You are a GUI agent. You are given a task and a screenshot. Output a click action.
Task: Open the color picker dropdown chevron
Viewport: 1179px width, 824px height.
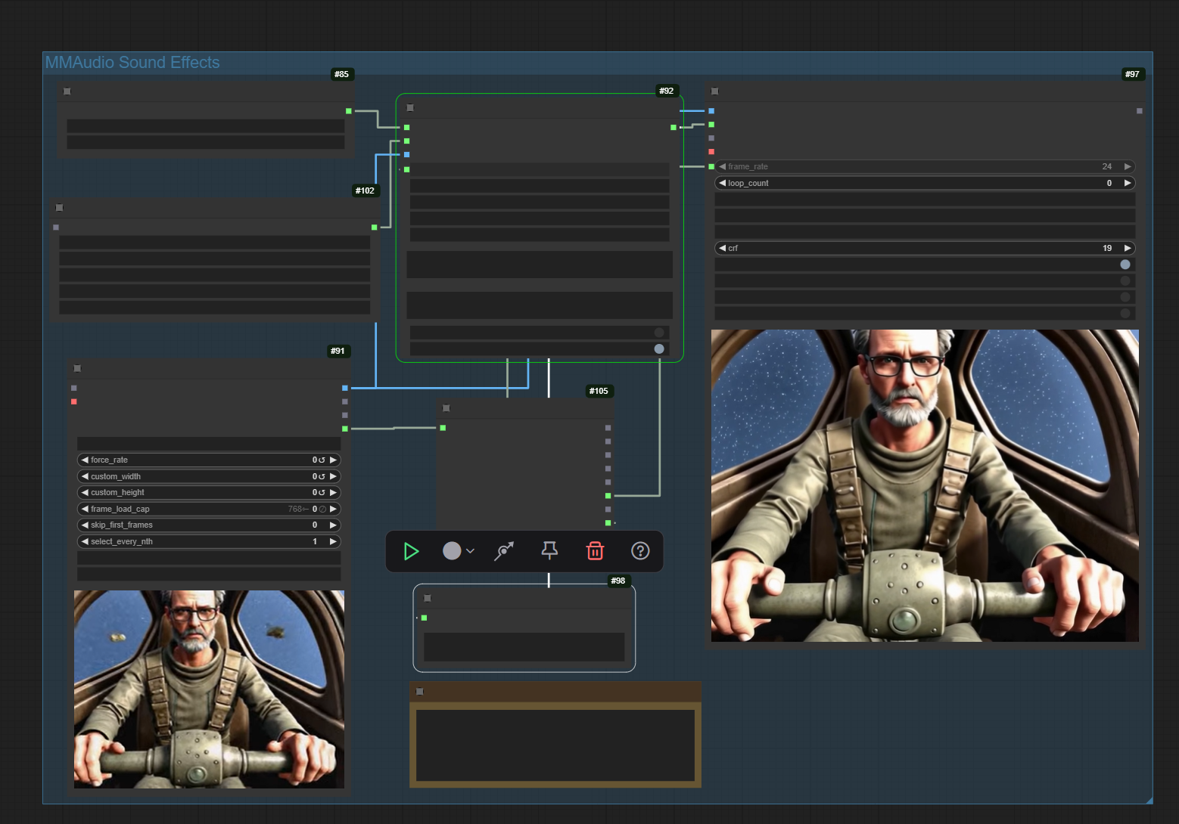[x=471, y=551]
